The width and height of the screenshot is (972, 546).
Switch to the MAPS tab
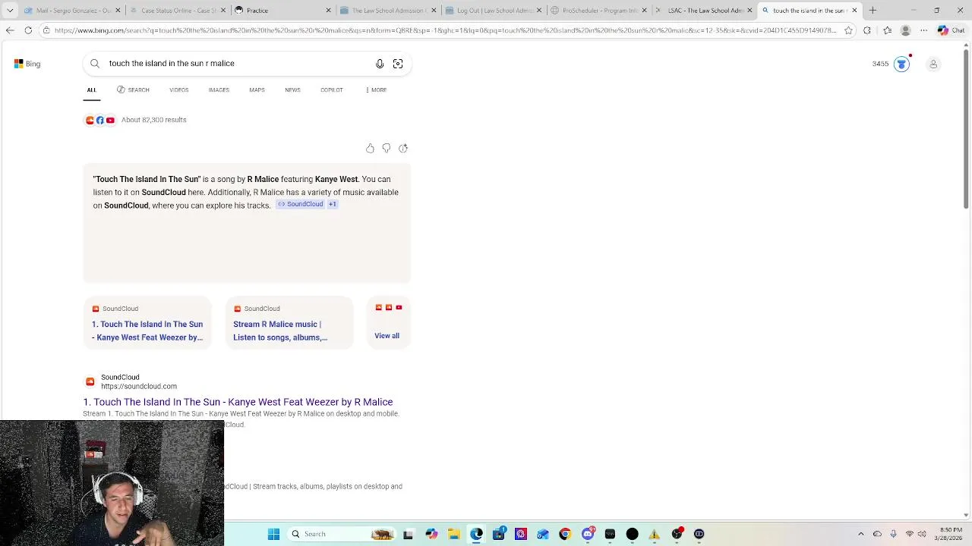pos(257,90)
